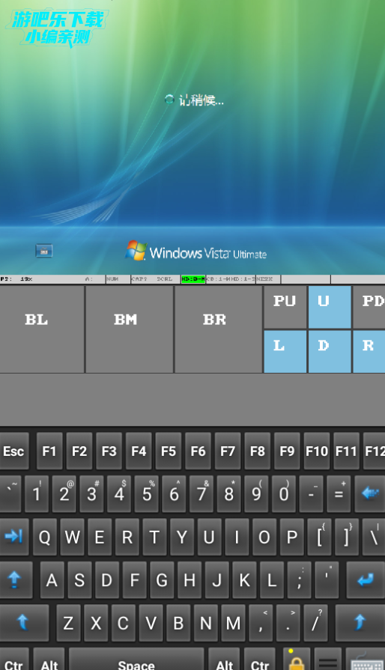Tap the Space bar key
The image size is (385, 670).
pyautogui.click(x=136, y=660)
